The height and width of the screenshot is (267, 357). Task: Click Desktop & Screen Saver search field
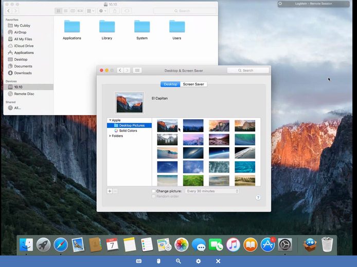pyautogui.click(x=248, y=70)
